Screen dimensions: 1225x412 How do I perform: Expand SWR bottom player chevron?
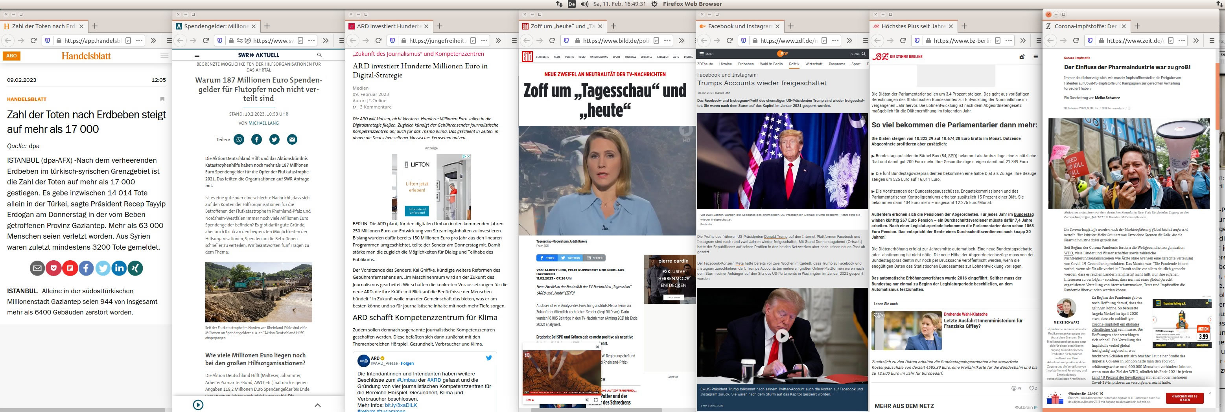(x=318, y=405)
